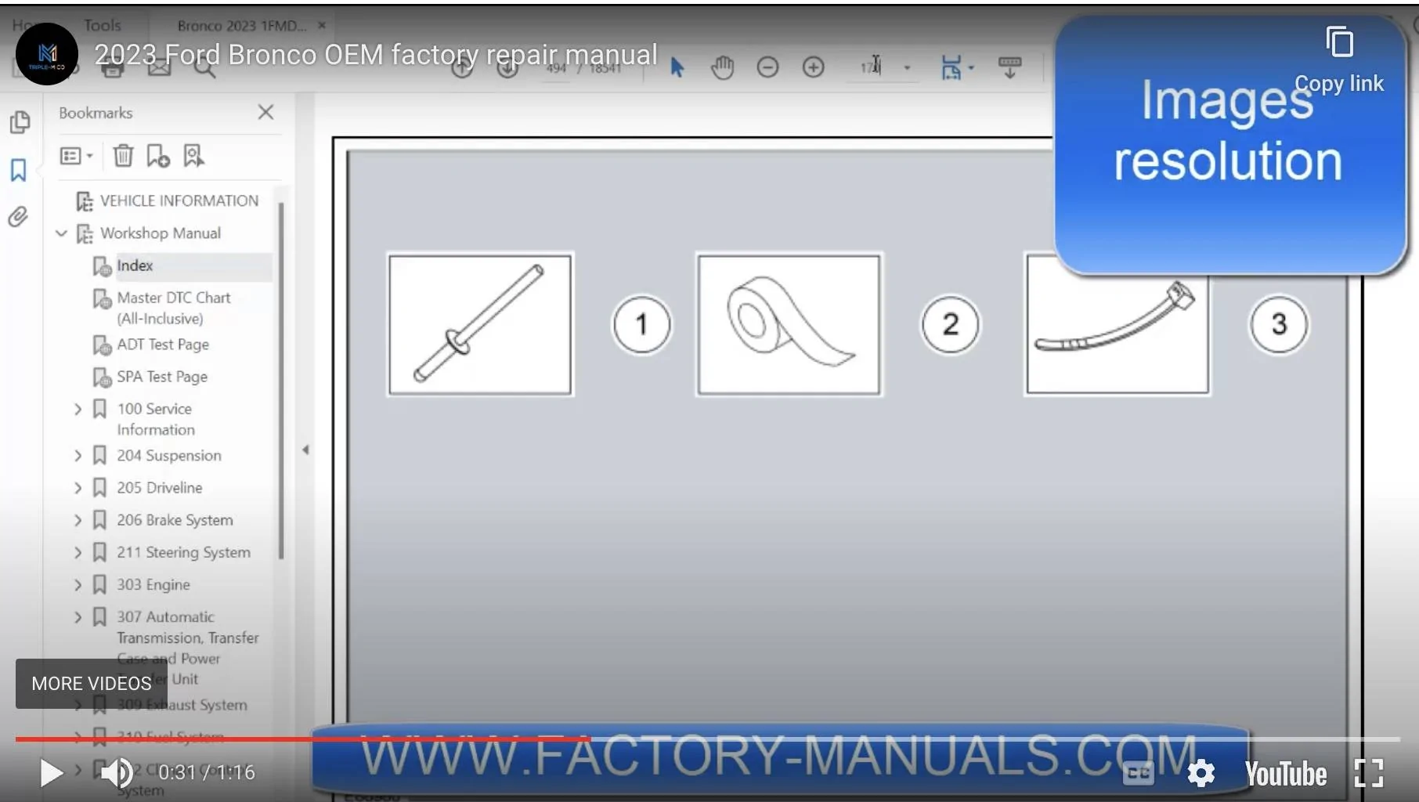
Task: Add a new bookmark icon
Action: [157, 156]
